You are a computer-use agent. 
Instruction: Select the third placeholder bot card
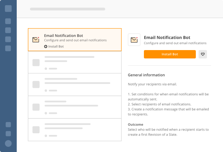[x=75, y=85]
